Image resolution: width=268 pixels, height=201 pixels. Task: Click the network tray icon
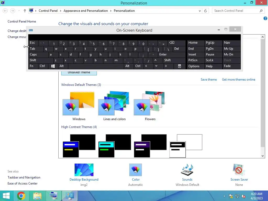(x=237, y=196)
